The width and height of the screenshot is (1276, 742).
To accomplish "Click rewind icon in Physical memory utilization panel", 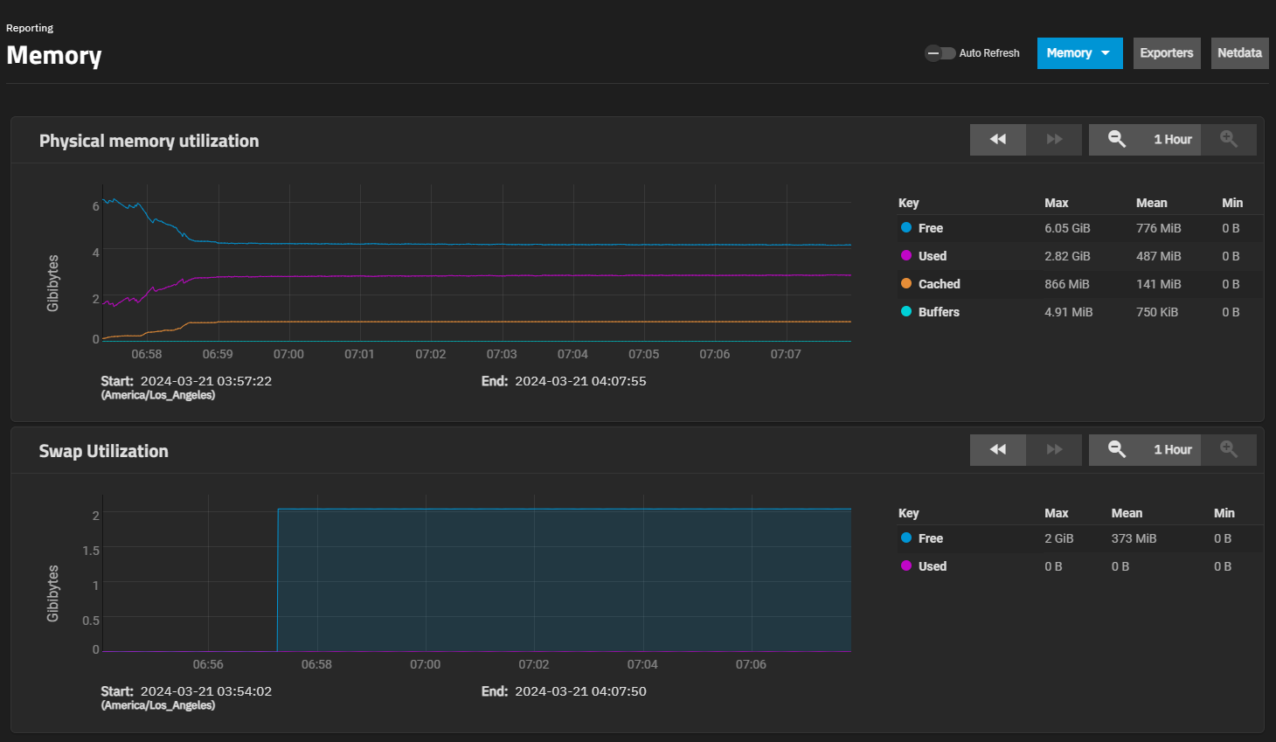I will point(997,140).
